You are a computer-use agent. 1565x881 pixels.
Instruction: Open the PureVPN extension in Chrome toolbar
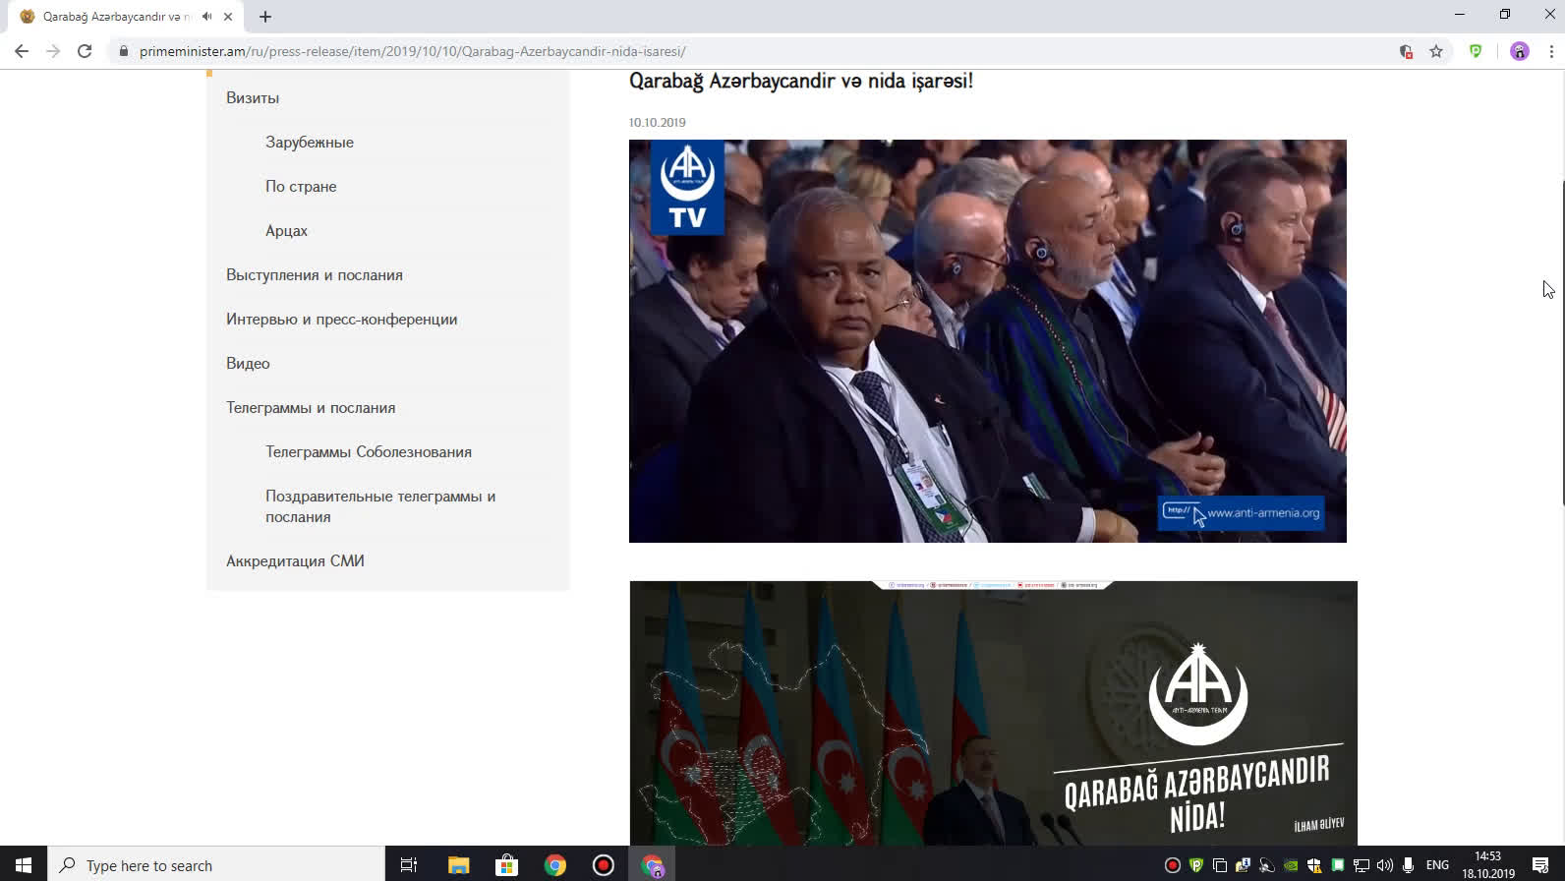pos(1476,51)
